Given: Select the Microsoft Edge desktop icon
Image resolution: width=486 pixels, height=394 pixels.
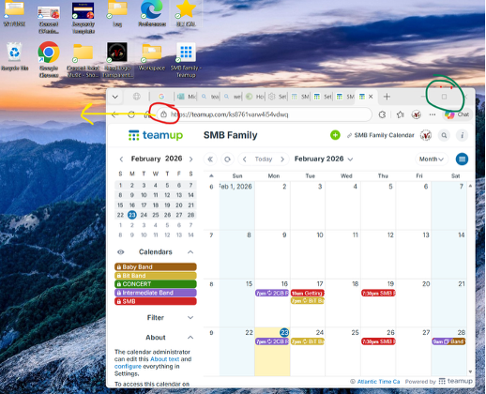Looking at the screenshot, I should point(152,13).
